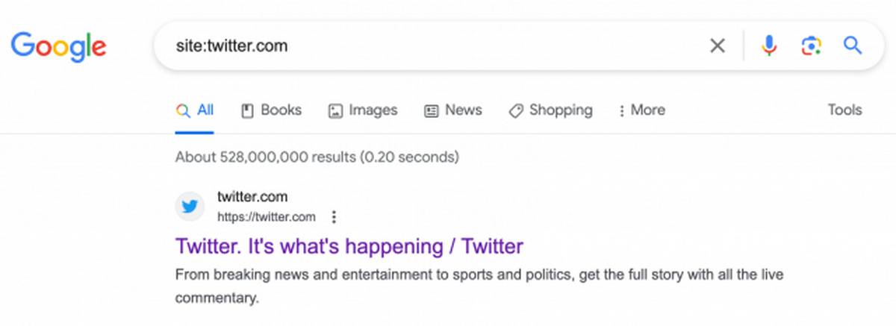Click the twitter.com site name
Image resolution: width=896 pixels, height=326 pixels.
(x=252, y=198)
